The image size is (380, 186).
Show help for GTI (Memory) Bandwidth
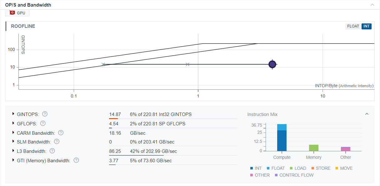point(76,160)
